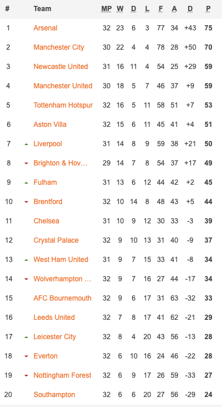Screen dimensions: 222x407
Task: Click the Team column header
Action: (42, 9)
